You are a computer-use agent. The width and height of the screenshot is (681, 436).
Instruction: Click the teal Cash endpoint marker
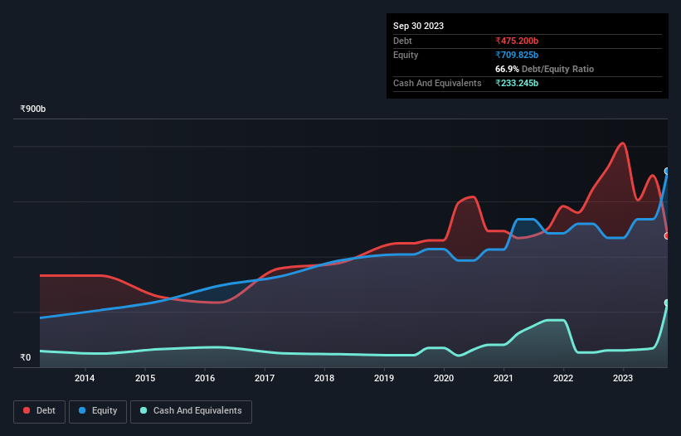[x=667, y=303]
